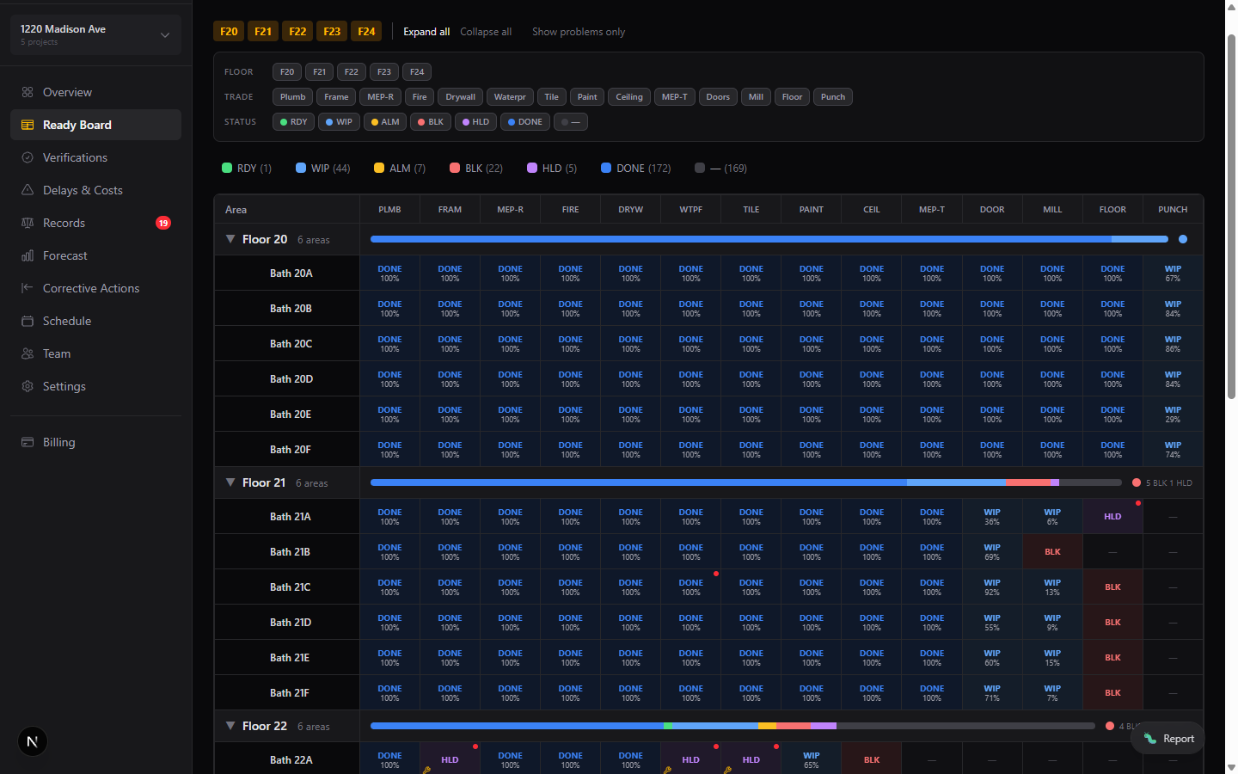
Task: Toggle the F22 floor filter chip
Action: click(351, 72)
